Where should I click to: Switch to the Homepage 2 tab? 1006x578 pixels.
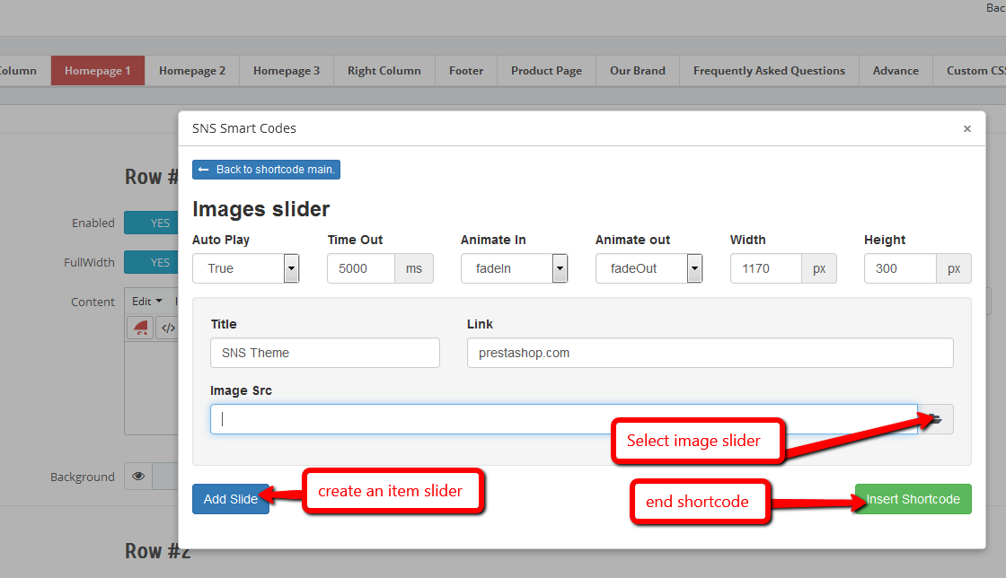192,71
